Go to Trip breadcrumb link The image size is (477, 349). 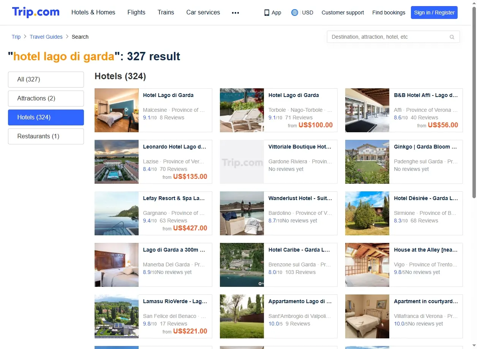coord(16,37)
